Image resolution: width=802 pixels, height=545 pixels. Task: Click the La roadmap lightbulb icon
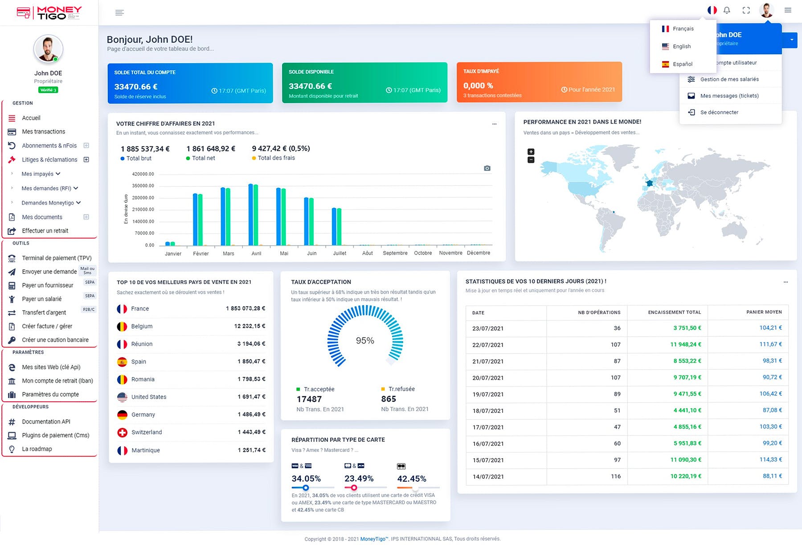[x=12, y=449]
